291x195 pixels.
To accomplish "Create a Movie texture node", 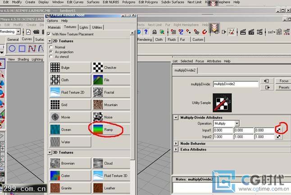I will (x=70, y=117).
